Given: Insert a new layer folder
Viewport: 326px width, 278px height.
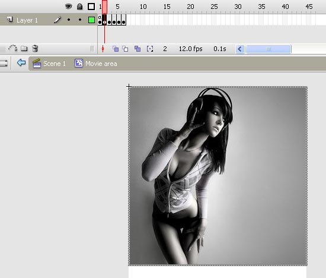Looking at the screenshot, I should coord(24,49).
